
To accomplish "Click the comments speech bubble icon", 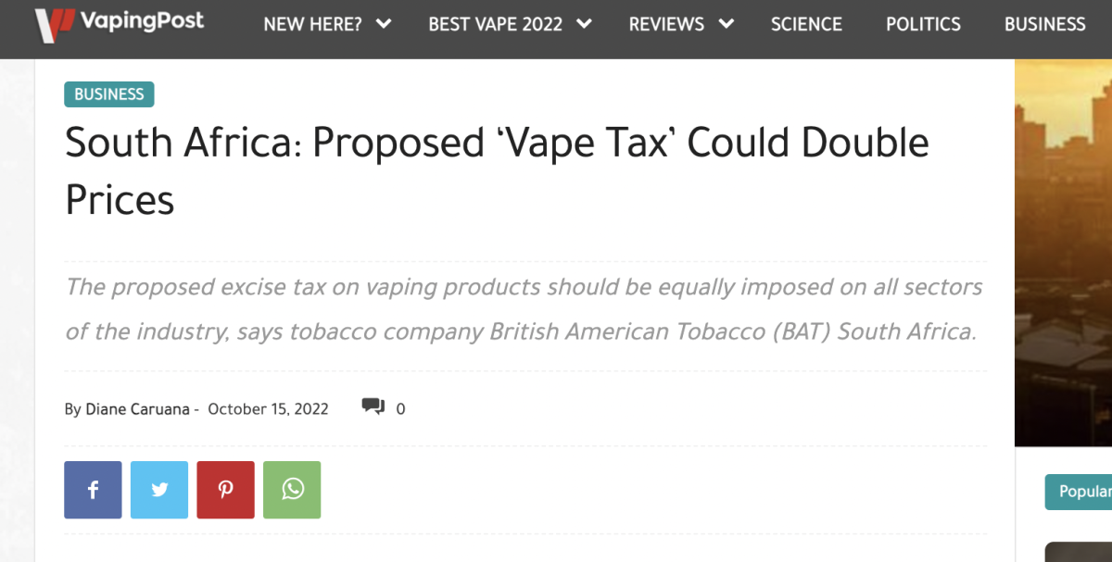I will (373, 406).
